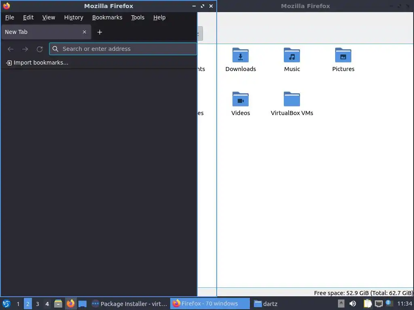
Task: Open the Bookmarks menu
Action: click(x=107, y=17)
